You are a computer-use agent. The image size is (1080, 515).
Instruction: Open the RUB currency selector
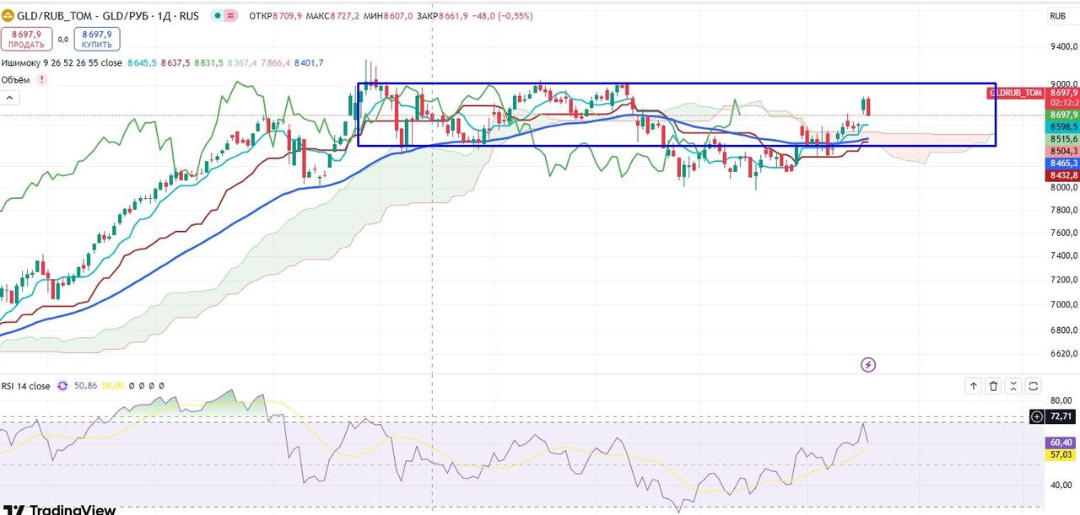point(1057,16)
